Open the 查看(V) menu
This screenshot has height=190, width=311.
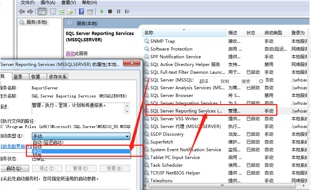[x=69, y=3]
